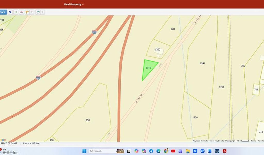The height and width of the screenshot is (155, 264).
Task: Open Adobe Acrobat from the taskbar
Action: click(x=225, y=151)
